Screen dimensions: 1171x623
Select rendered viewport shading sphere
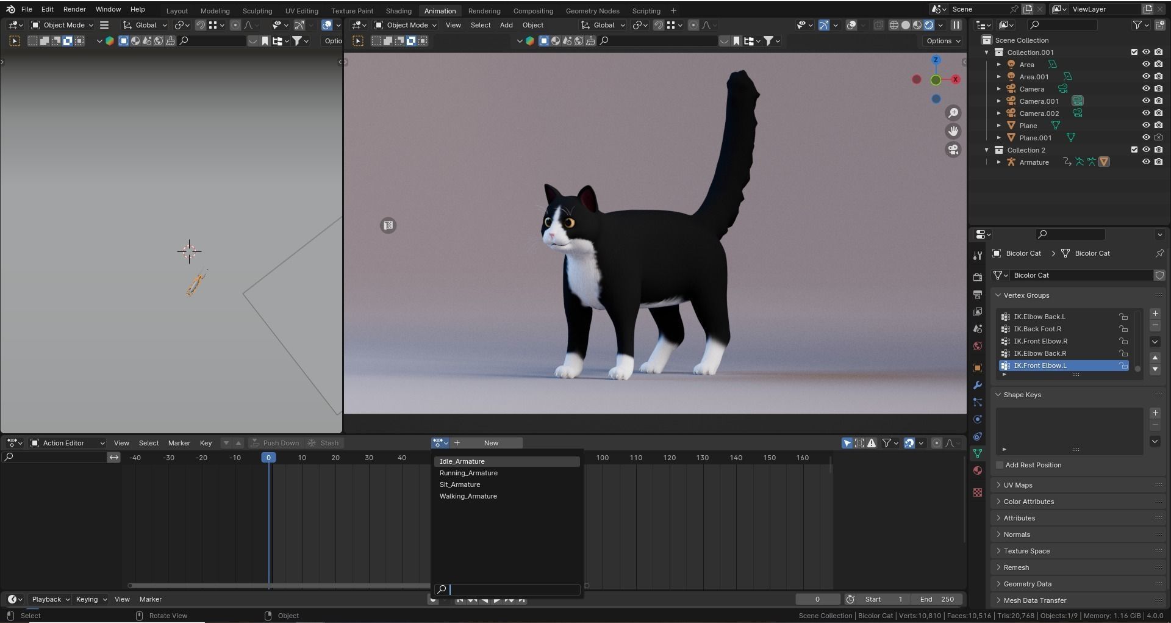point(928,25)
